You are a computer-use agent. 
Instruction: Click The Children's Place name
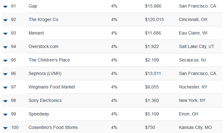click(x=49, y=60)
